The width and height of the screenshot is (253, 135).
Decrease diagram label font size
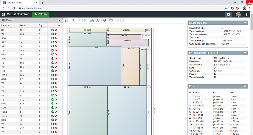[x=98, y=20]
